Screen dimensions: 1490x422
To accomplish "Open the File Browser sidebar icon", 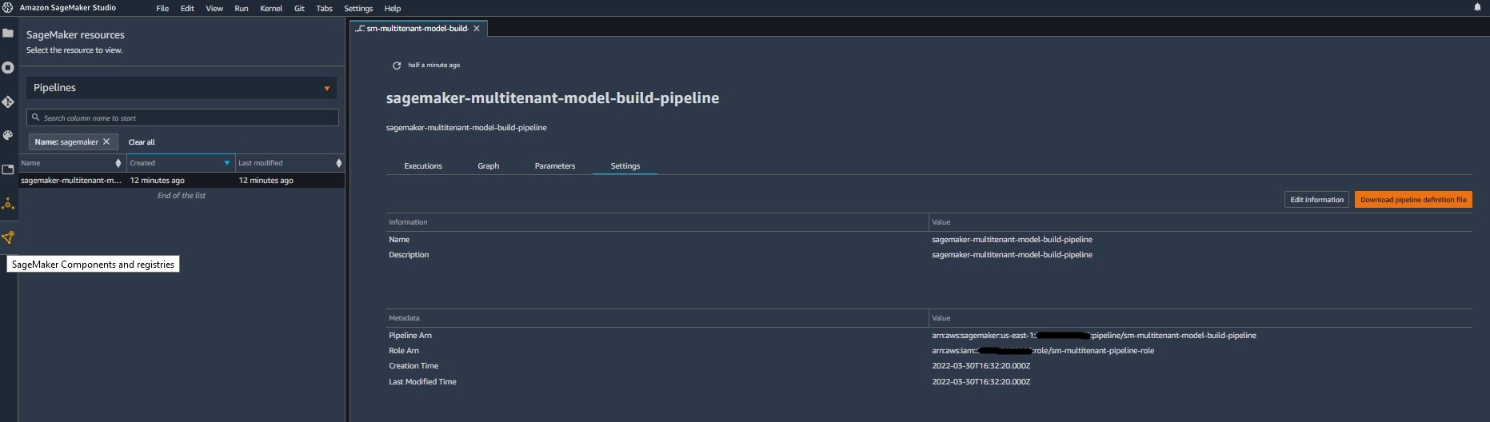I will pyautogui.click(x=8, y=34).
